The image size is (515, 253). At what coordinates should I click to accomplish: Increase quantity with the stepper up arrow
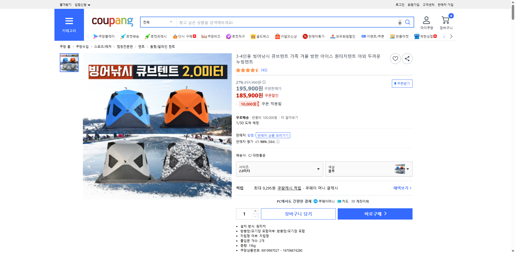pos(255,211)
